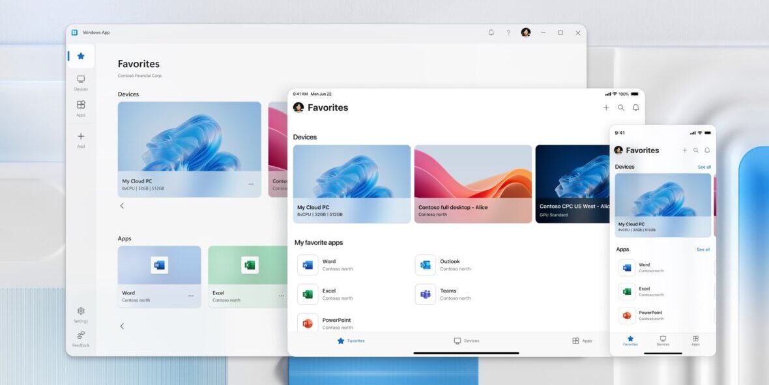Open the Excel app card in desktop window
Image resolution: width=769 pixels, height=385 pixels.
coord(248,277)
